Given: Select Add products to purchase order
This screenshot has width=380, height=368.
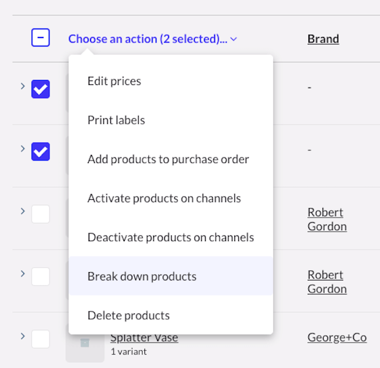Looking at the screenshot, I should click(168, 159).
